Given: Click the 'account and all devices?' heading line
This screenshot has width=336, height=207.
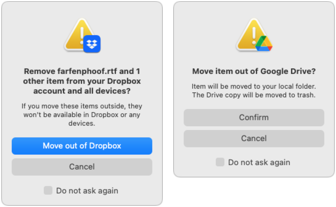Looking at the screenshot, I should tap(82, 91).
